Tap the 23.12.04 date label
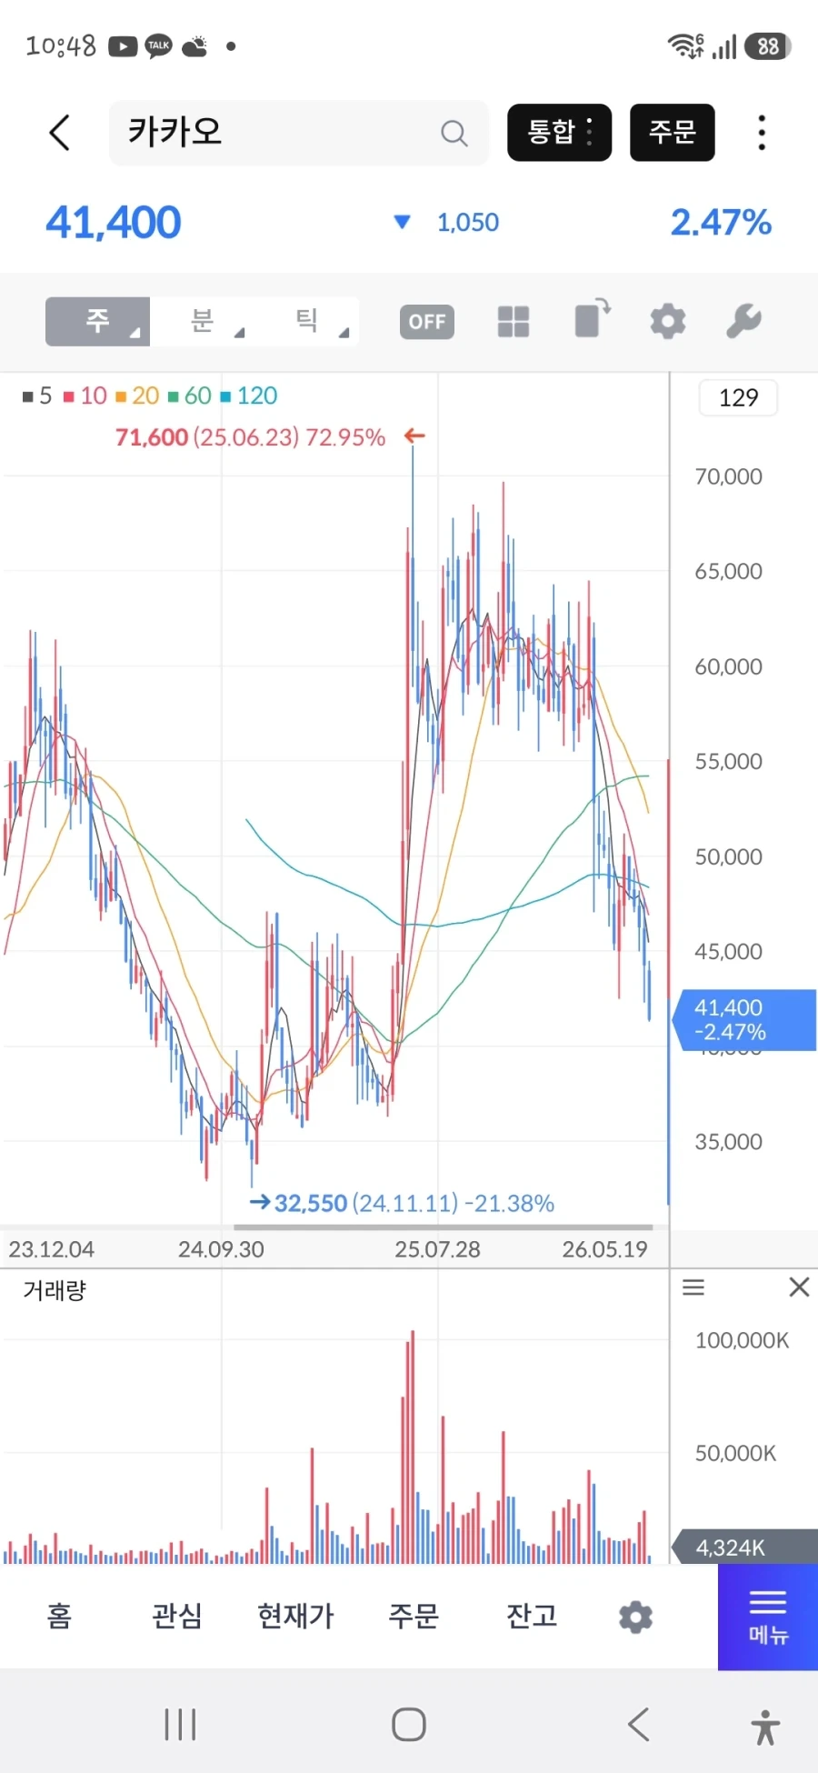818x1773 pixels. pos(52,1249)
